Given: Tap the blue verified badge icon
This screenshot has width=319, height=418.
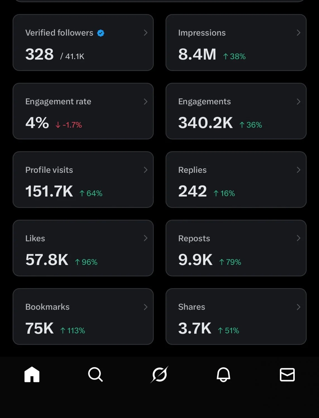Looking at the screenshot, I should tap(101, 33).
